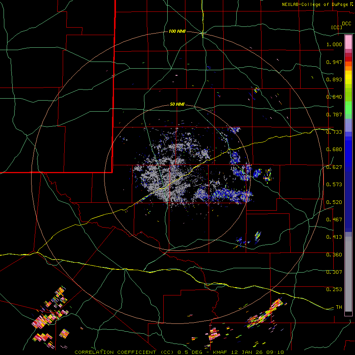
Task: Select the 0.947 scale value
Action: [334, 62]
